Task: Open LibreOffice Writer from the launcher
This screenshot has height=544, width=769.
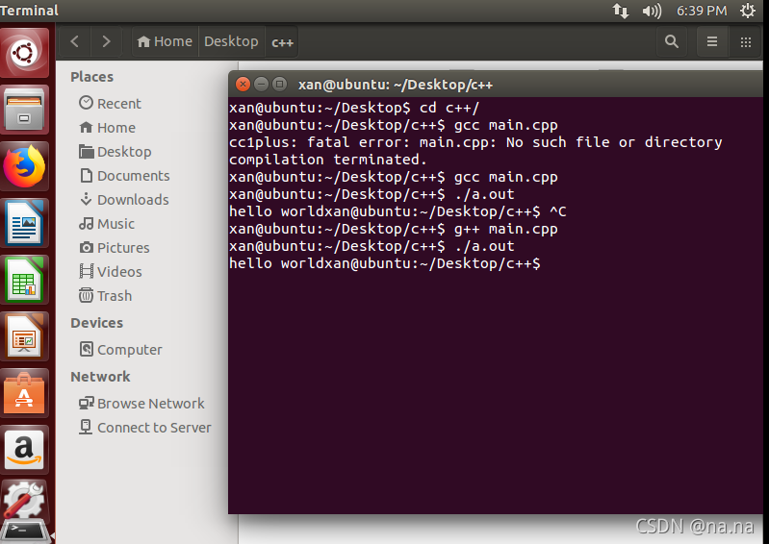Action: (x=24, y=223)
